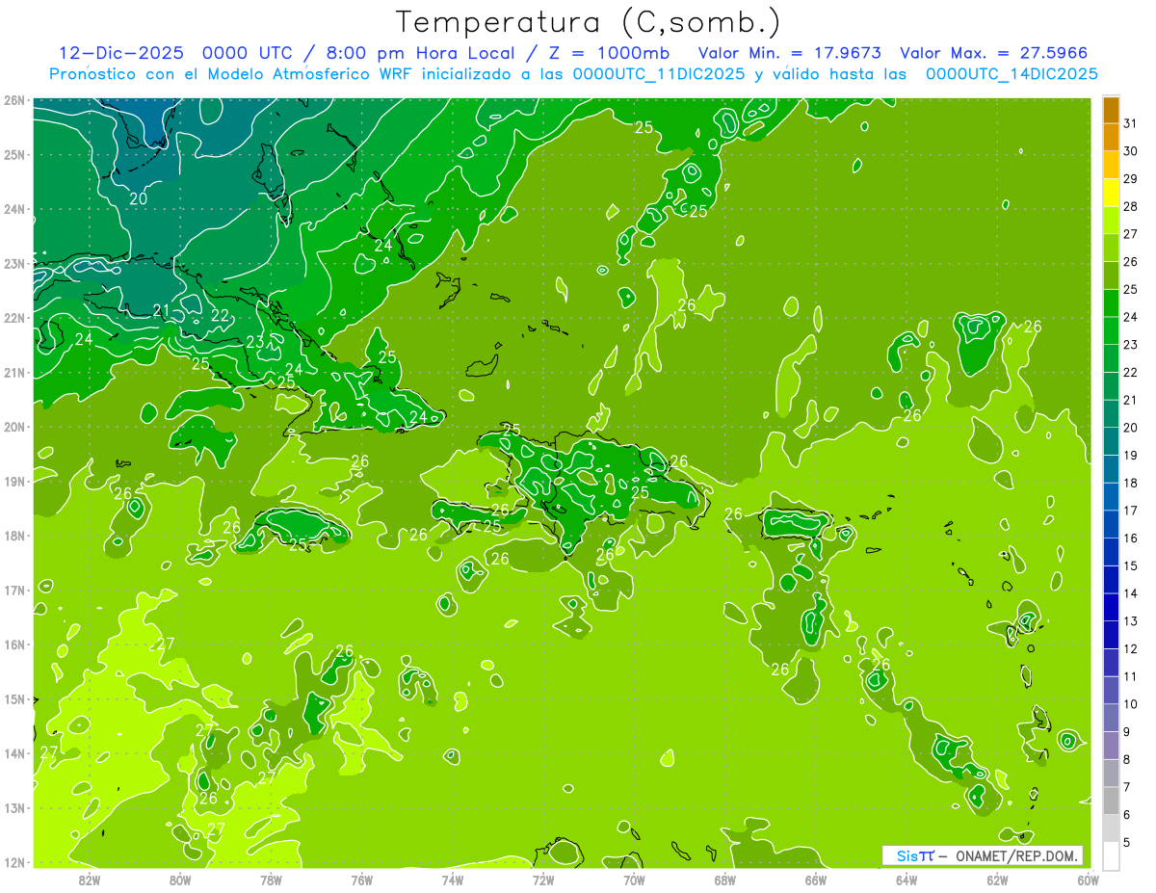Click the 82W longitude axis label

tap(89, 880)
